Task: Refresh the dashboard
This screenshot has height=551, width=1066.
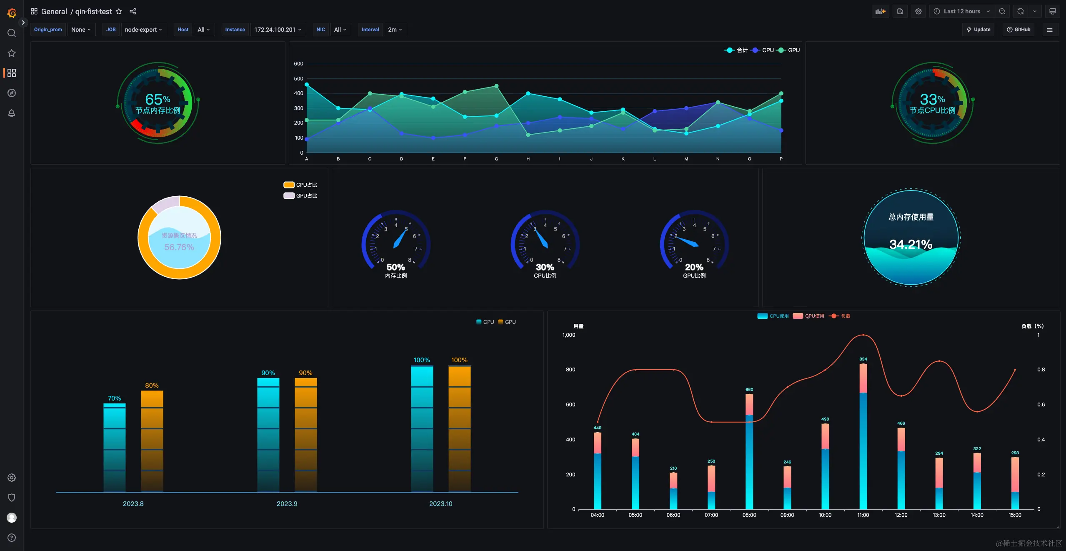Action: tap(1021, 11)
